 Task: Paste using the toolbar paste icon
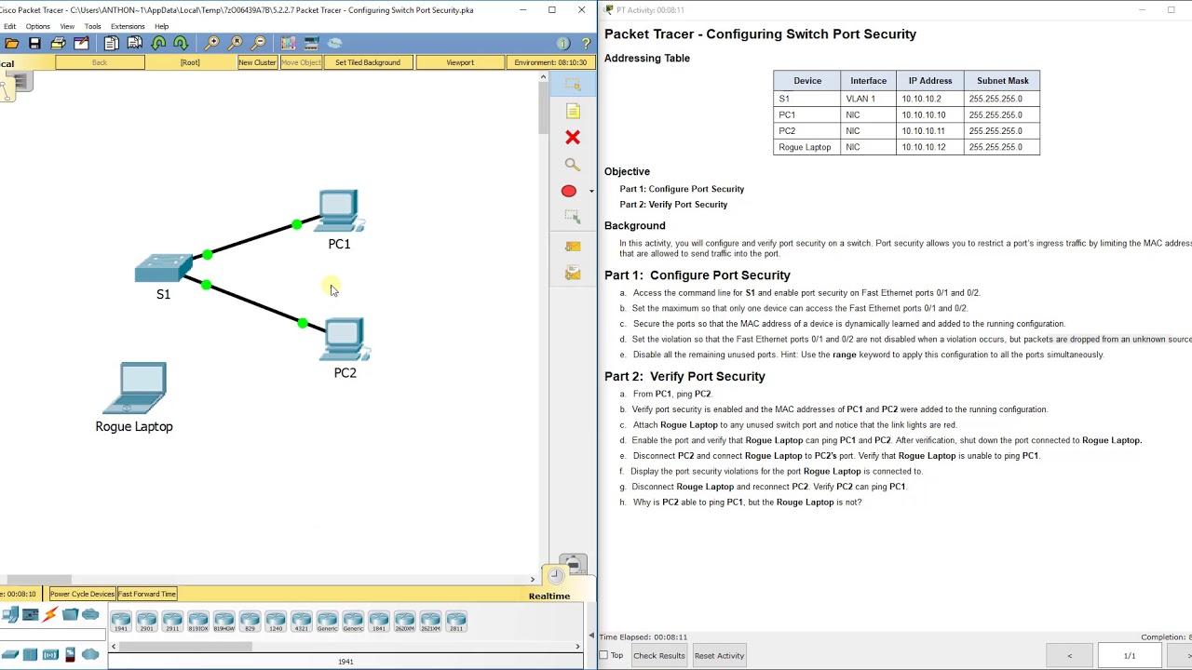pyautogui.click(x=135, y=44)
